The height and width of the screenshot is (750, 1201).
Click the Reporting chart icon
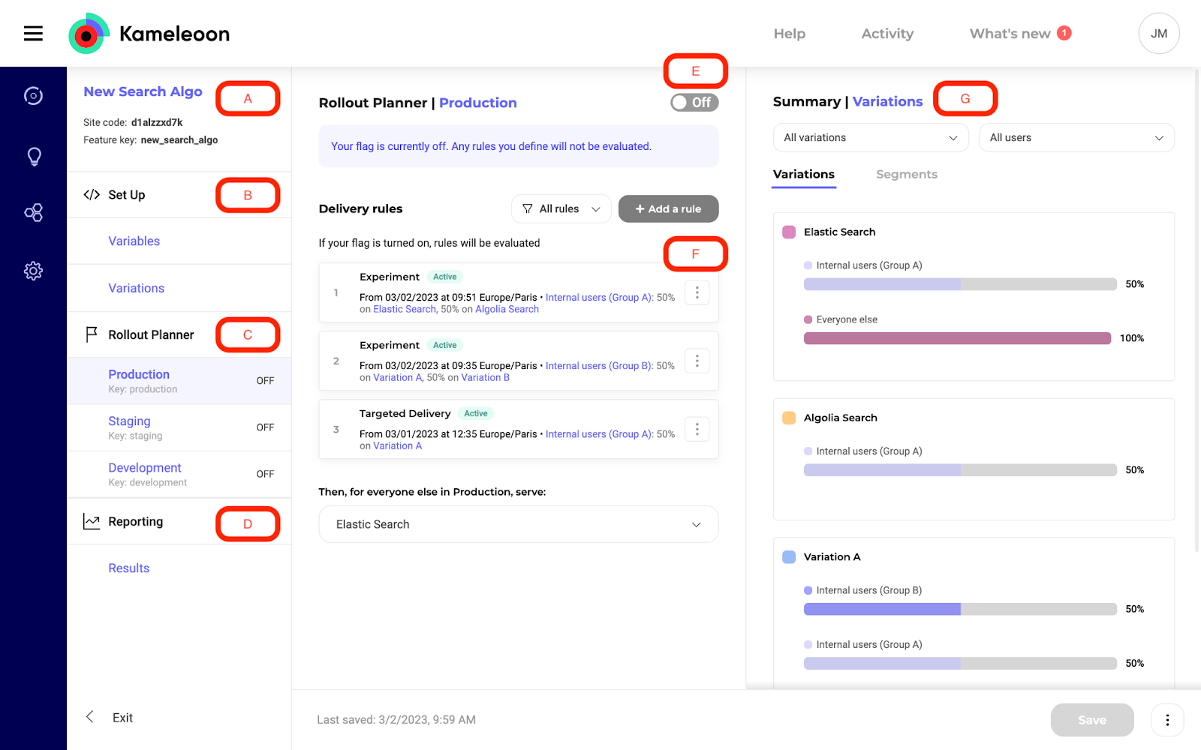point(92,521)
